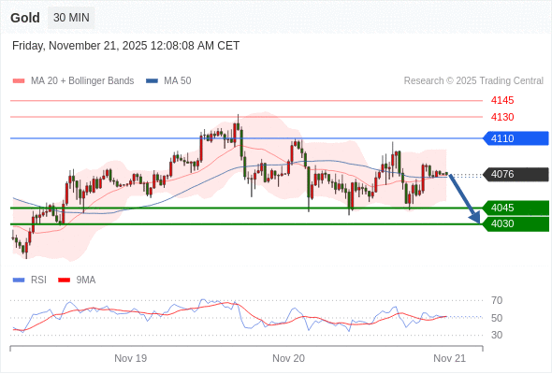Click the RSI 30 axis label
Image resolution: width=552 pixels, height=374 pixels.
(497, 335)
